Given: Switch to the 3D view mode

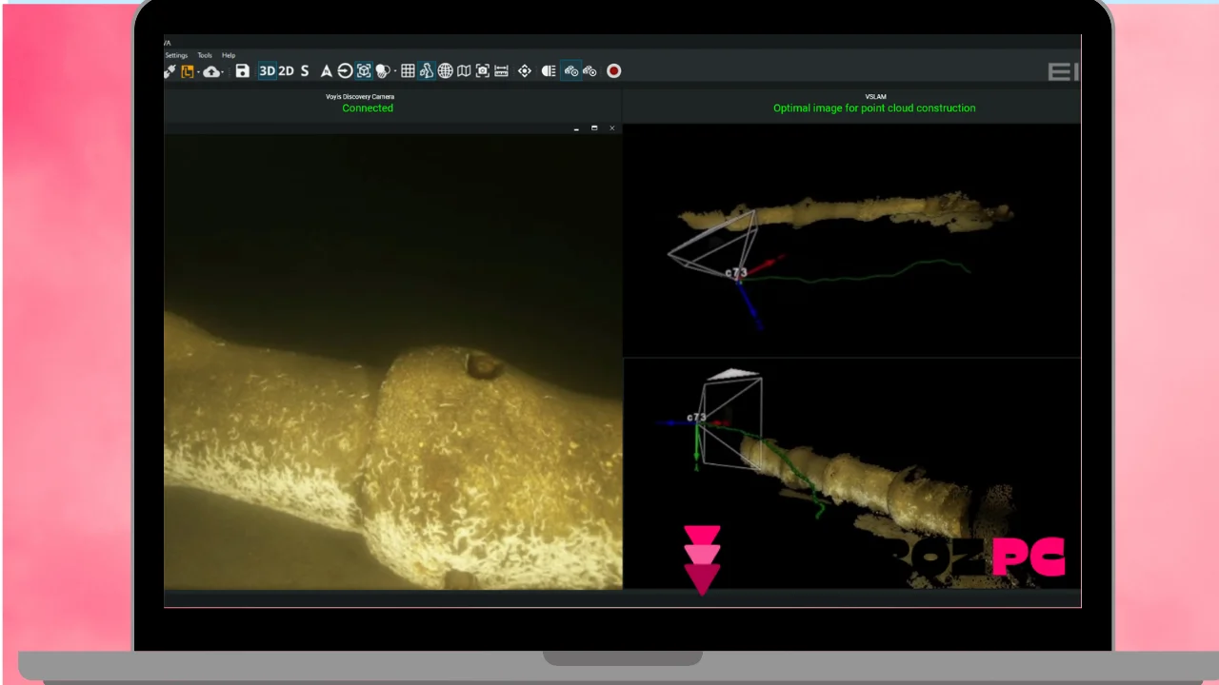Looking at the screenshot, I should pos(267,71).
